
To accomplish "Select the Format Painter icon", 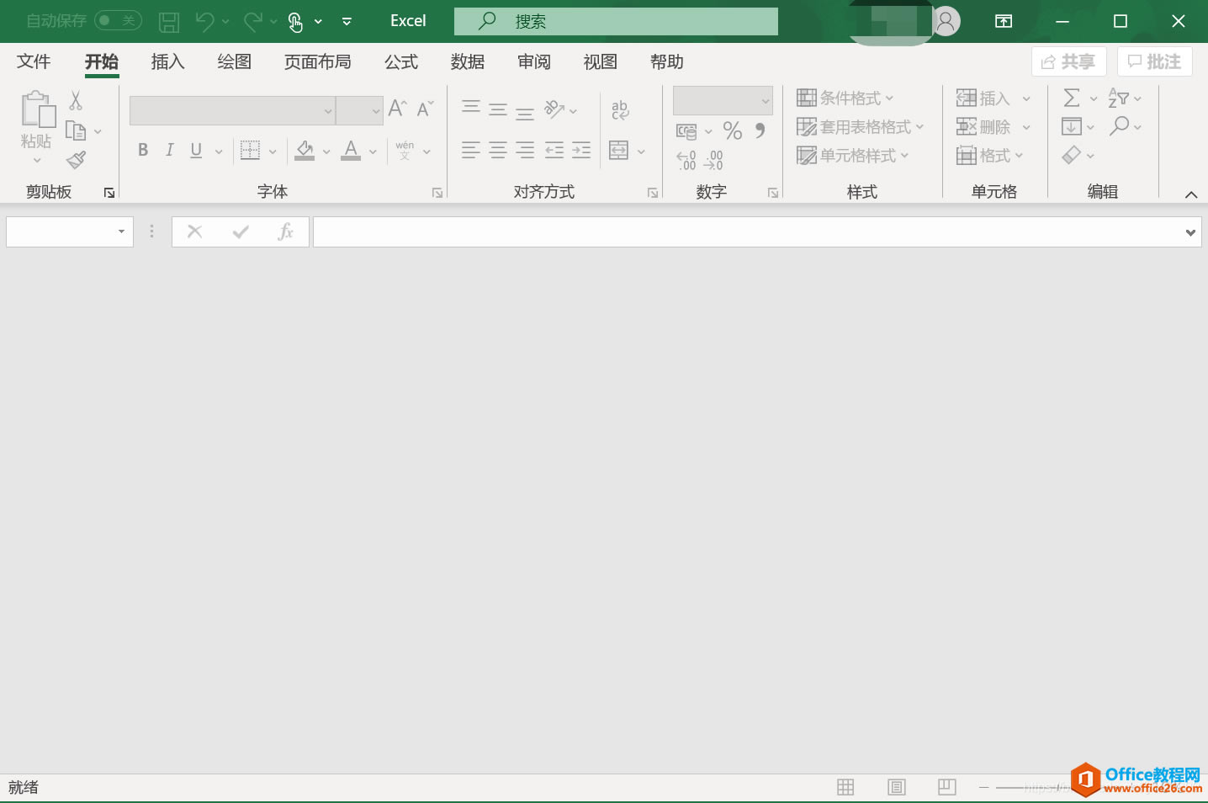I will (75, 159).
